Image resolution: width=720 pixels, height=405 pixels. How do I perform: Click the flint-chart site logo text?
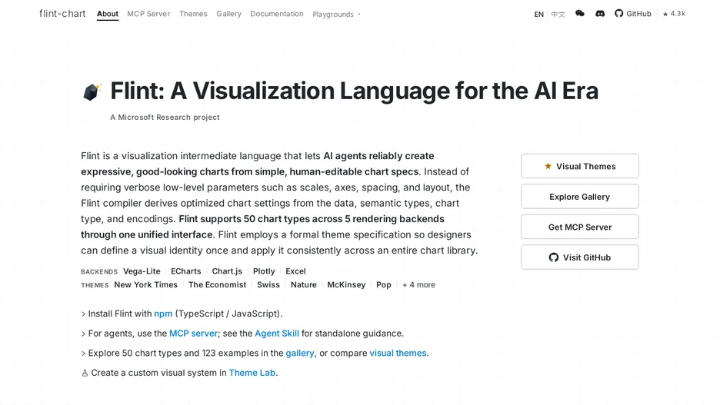(x=62, y=14)
